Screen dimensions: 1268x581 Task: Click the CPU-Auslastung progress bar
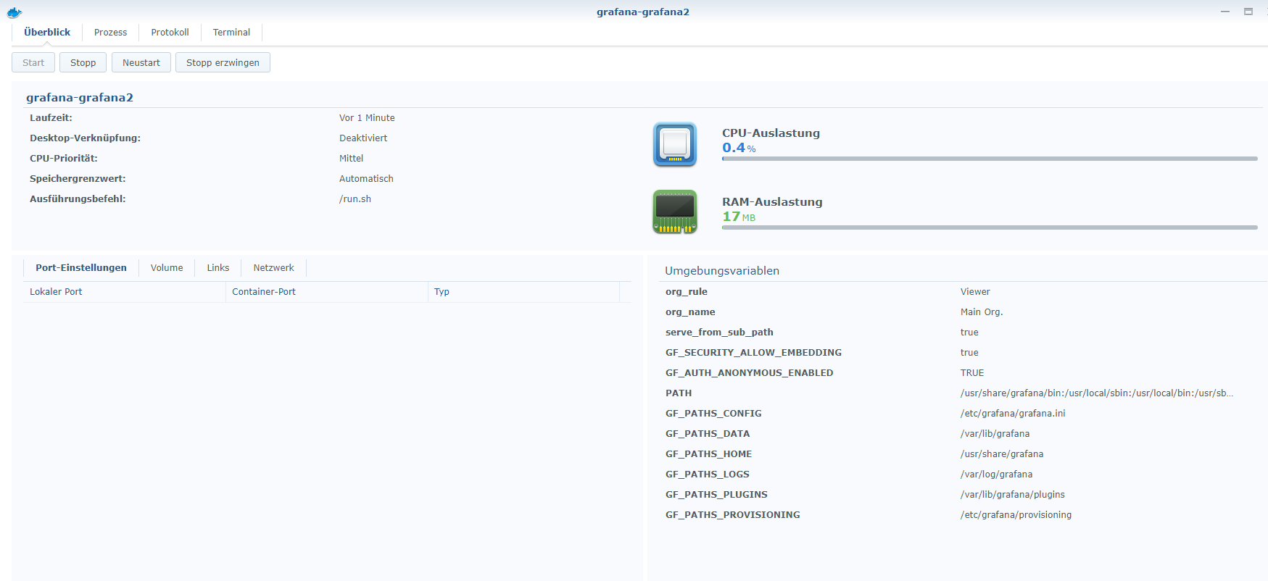990,159
